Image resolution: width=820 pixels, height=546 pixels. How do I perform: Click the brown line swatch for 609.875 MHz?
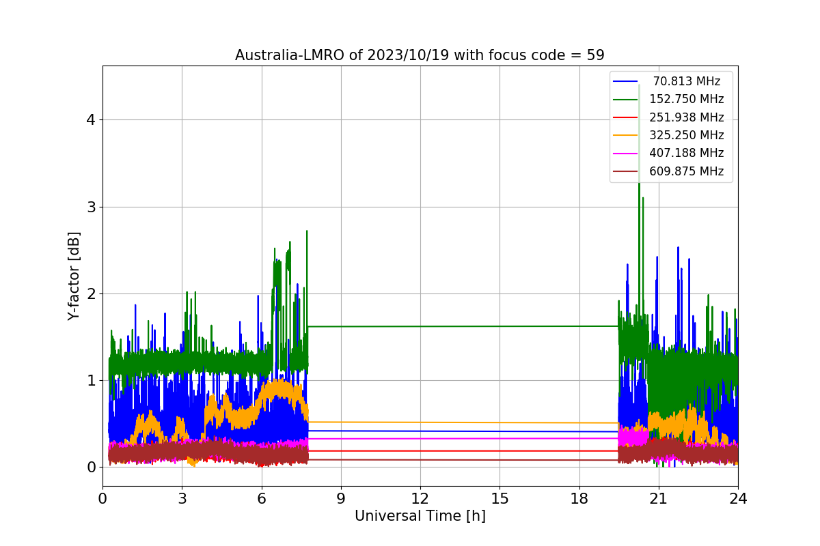click(625, 171)
